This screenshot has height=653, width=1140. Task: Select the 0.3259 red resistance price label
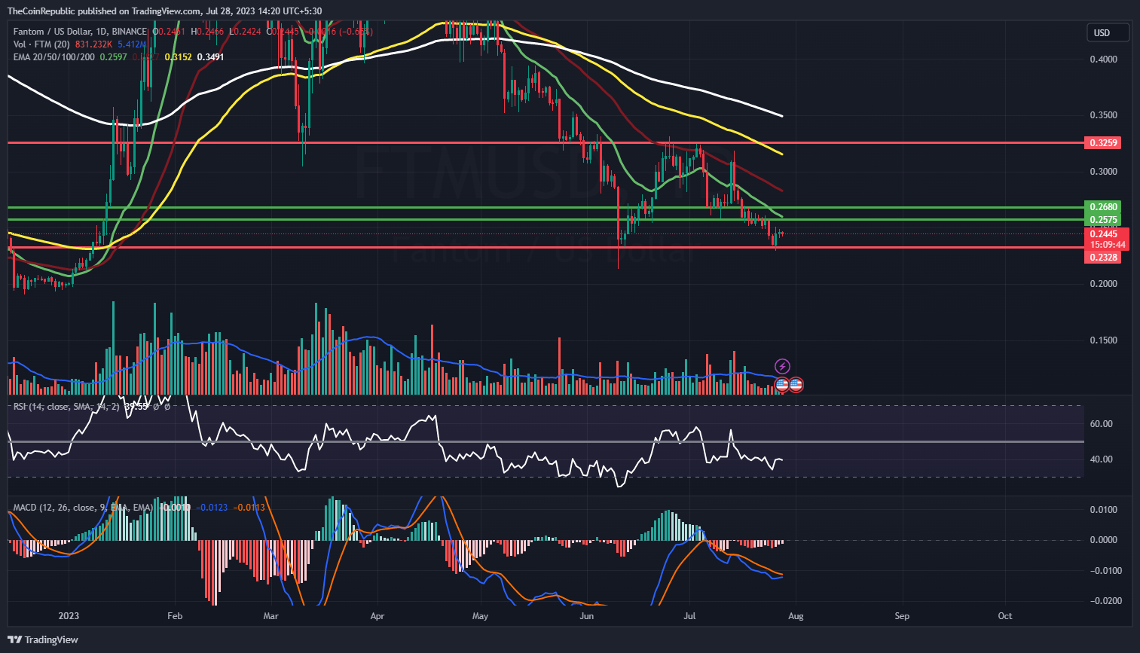point(1104,142)
